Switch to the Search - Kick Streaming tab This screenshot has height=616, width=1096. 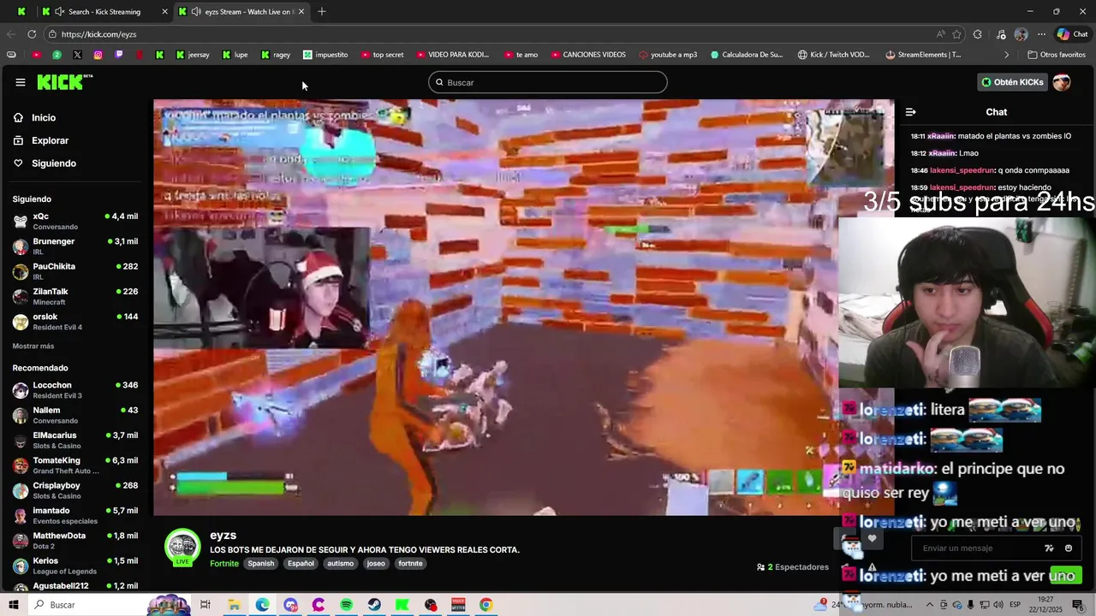pos(104,12)
